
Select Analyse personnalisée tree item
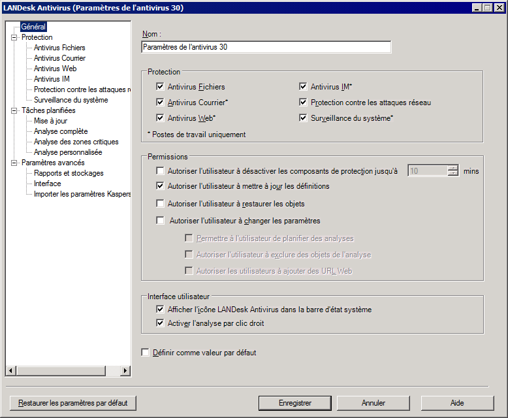coord(68,152)
